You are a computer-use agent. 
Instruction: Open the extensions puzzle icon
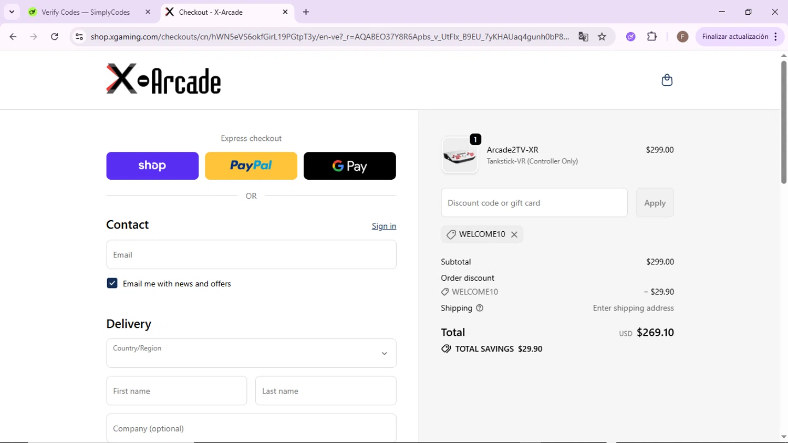coord(652,36)
